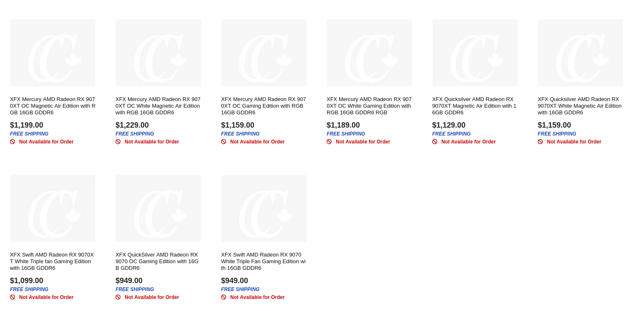
Task: Click the $1,099.00 price of the Swift 9070XT
Action: [x=27, y=281]
